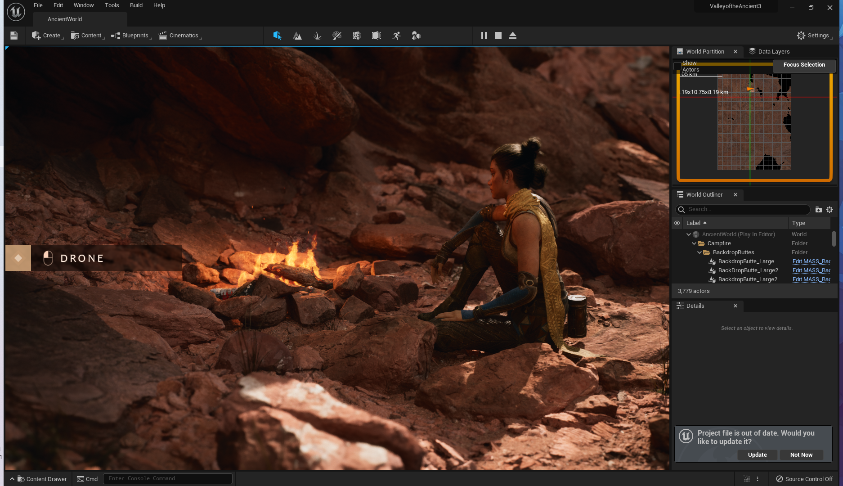Click Source Control Off button

tap(805, 479)
